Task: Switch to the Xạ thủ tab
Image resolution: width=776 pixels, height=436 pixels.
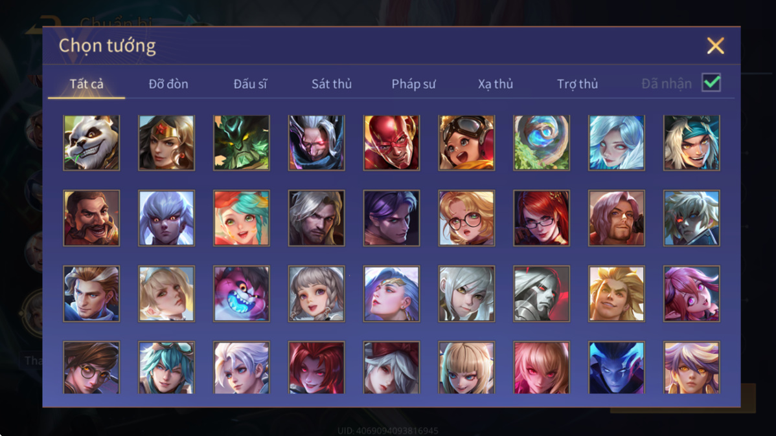Action: coord(496,84)
